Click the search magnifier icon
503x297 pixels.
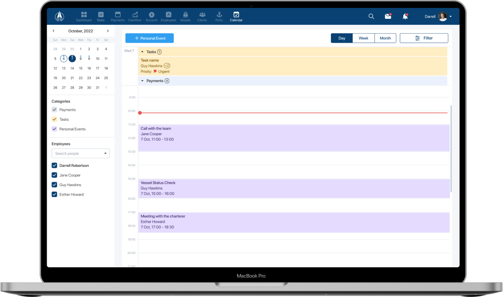tap(371, 16)
